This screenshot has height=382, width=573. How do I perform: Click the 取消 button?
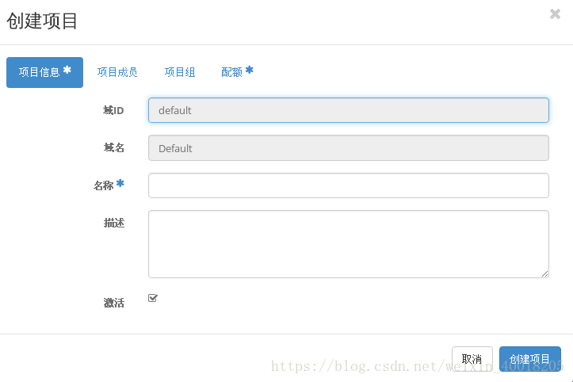click(472, 359)
